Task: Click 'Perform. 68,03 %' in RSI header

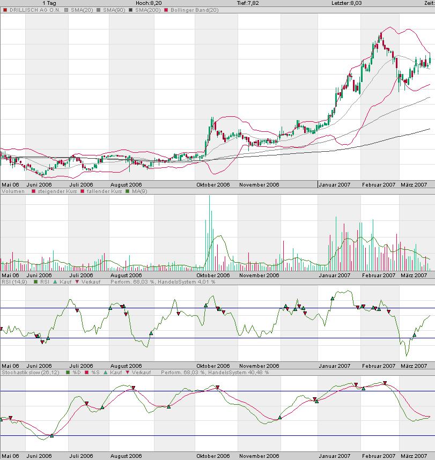Action: pyautogui.click(x=132, y=282)
